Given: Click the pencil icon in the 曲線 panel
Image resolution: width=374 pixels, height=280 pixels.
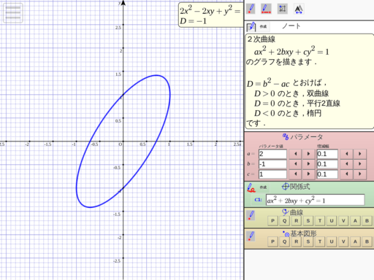Looking at the screenshot, I should coord(251,216).
